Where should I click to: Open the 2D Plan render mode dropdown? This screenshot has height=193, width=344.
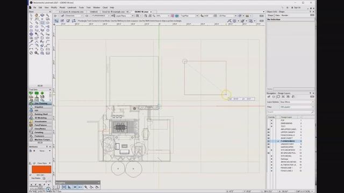pos(227,16)
